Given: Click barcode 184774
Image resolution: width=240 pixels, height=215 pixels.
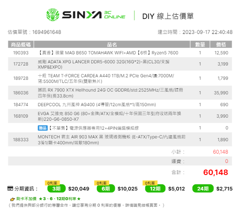Looking at the screenshot, I should point(21,105).
